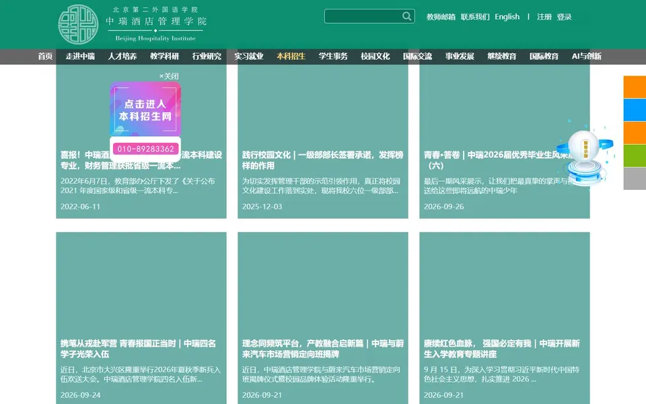This screenshot has height=404, width=646.
Task: Open the article 赓续红色血脉，强国必定有我
Action: [x=501, y=349]
